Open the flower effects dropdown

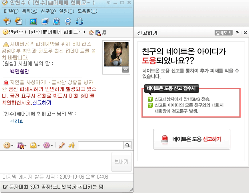[x=48, y=145]
